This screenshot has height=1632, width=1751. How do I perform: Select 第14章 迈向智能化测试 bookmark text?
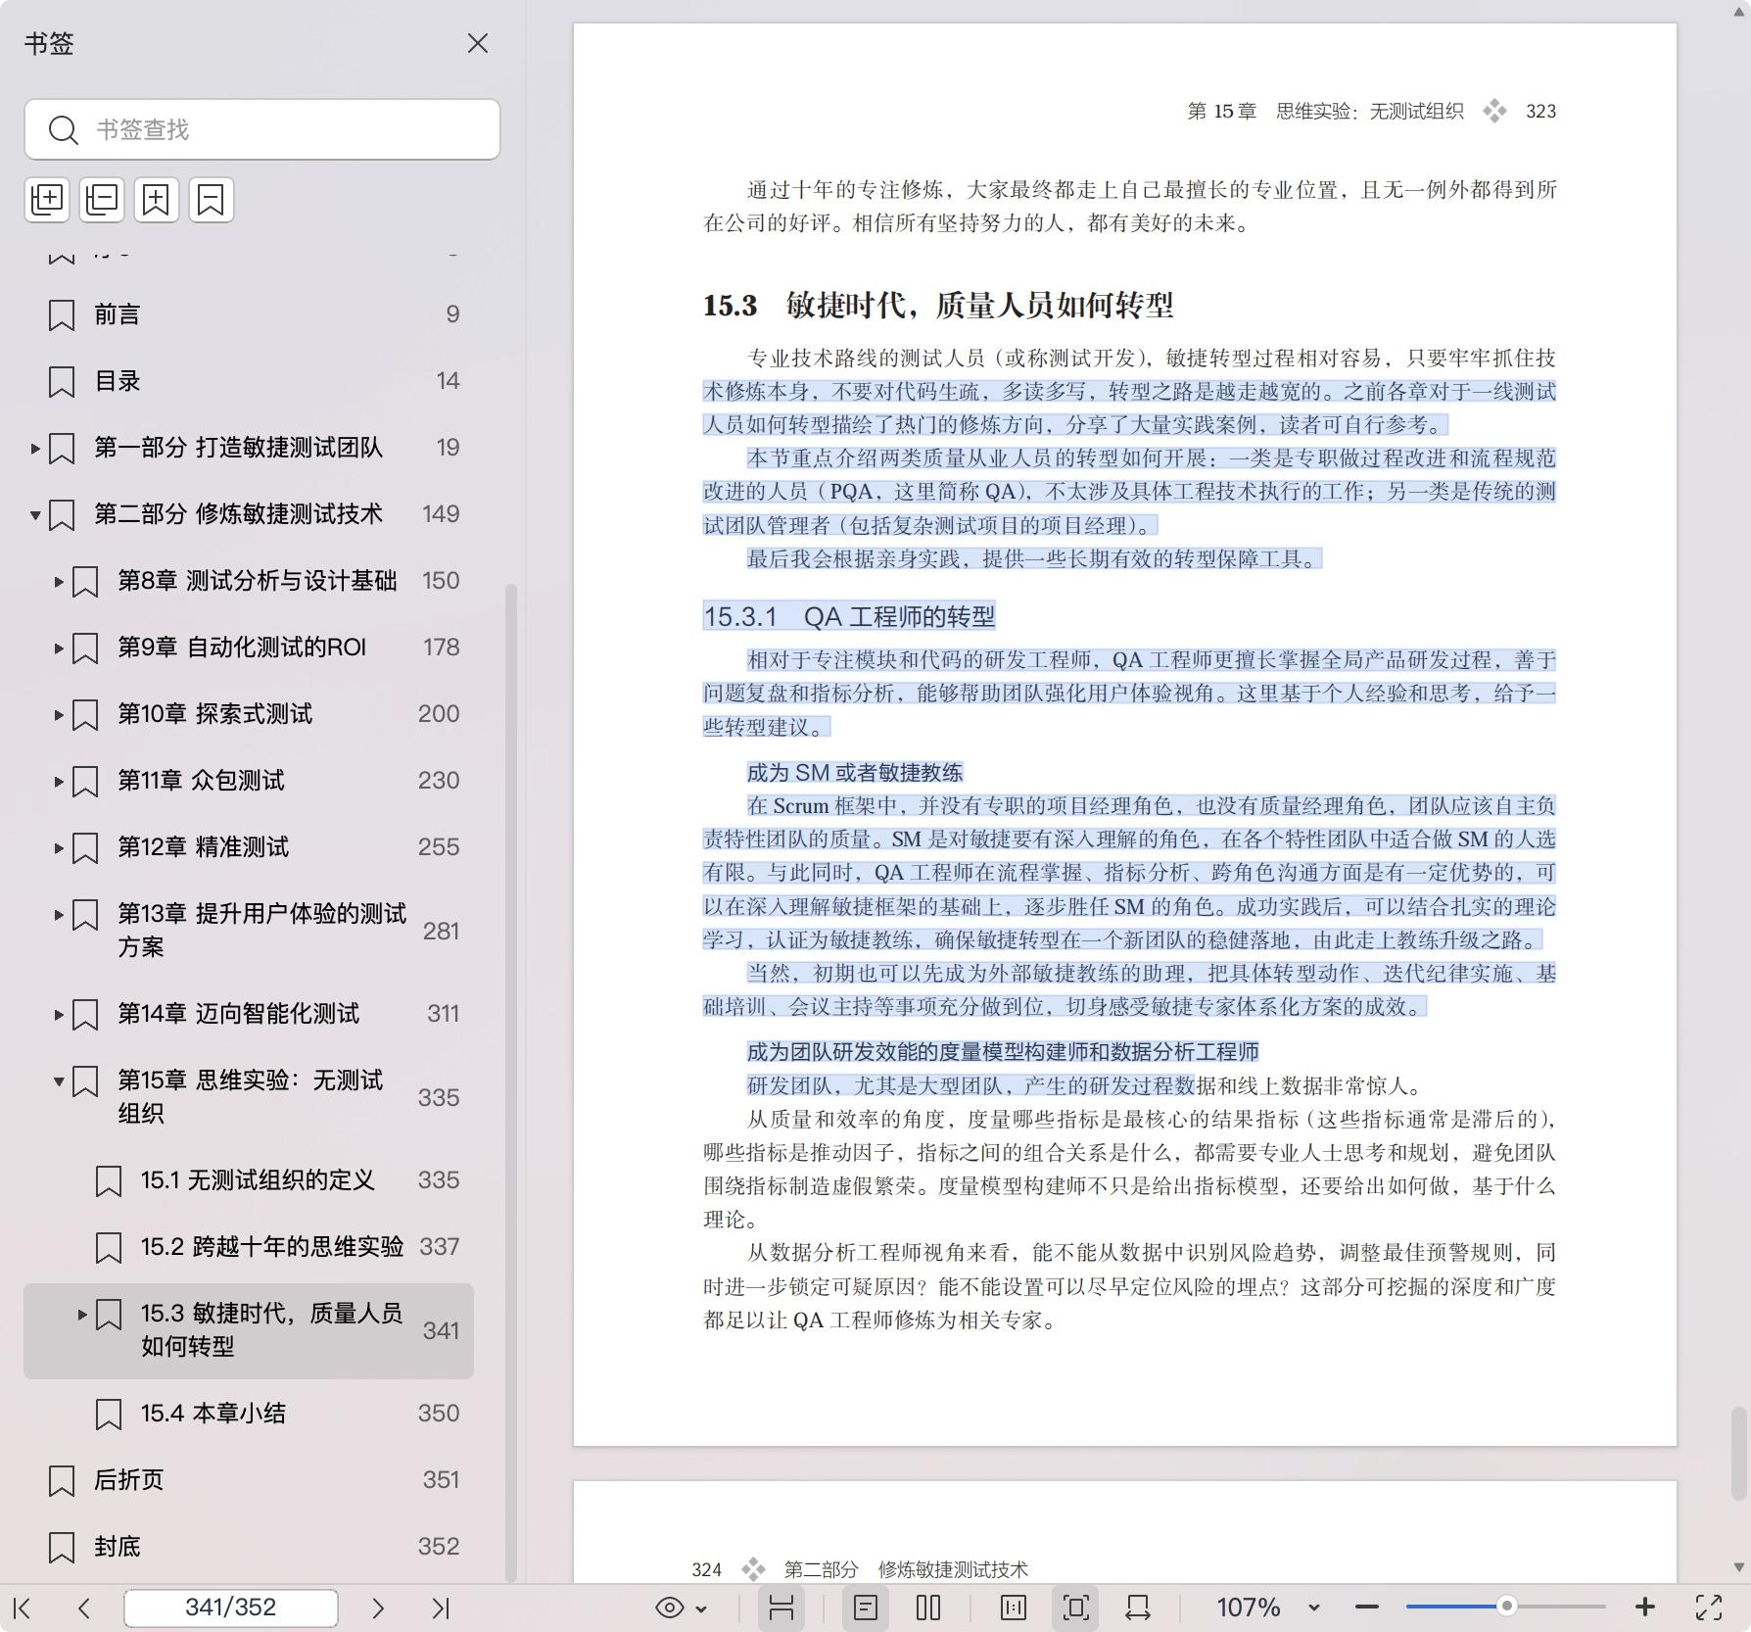239,1014
